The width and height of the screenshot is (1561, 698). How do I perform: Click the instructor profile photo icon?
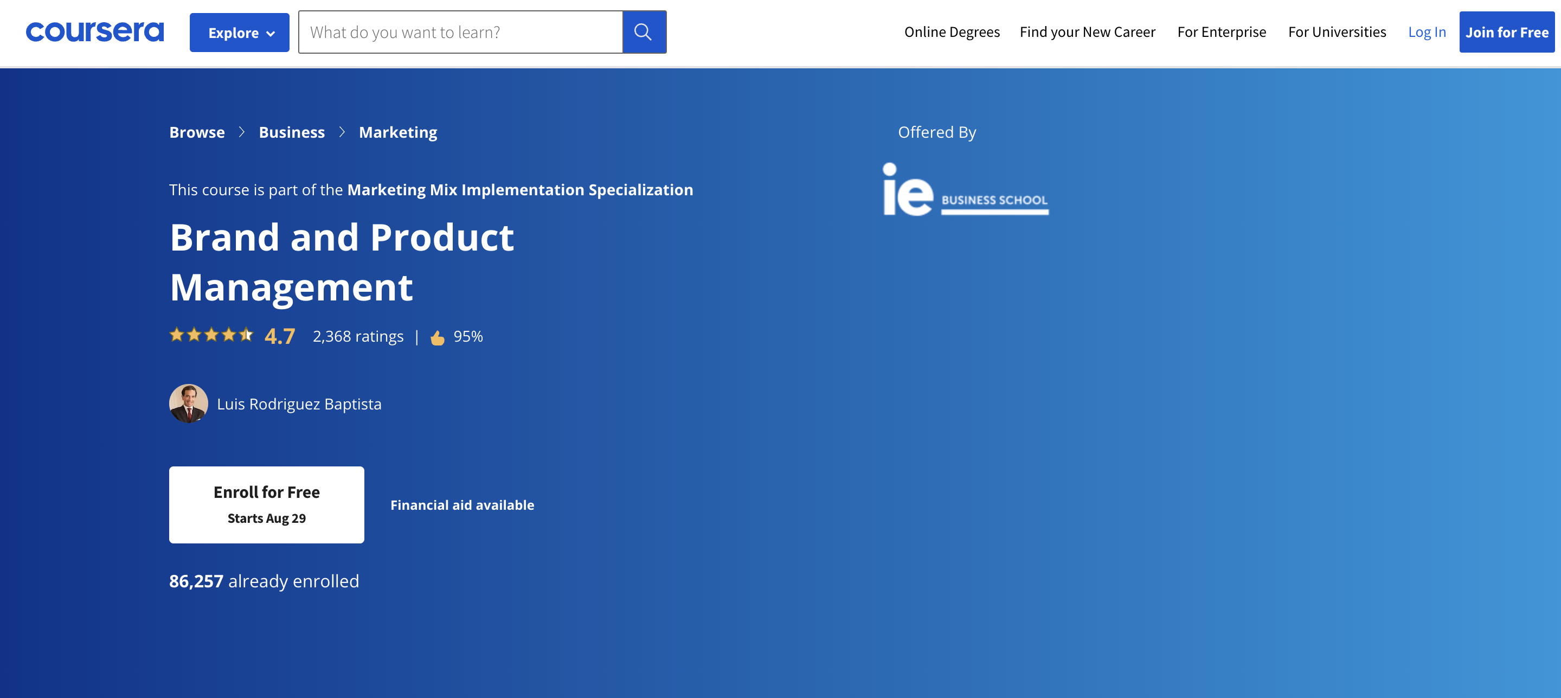click(x=188, y=404)
